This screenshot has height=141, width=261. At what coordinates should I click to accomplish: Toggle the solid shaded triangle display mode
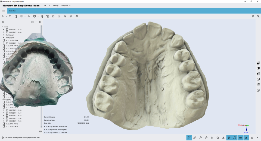pyautogui.click(x=246, y=137)
